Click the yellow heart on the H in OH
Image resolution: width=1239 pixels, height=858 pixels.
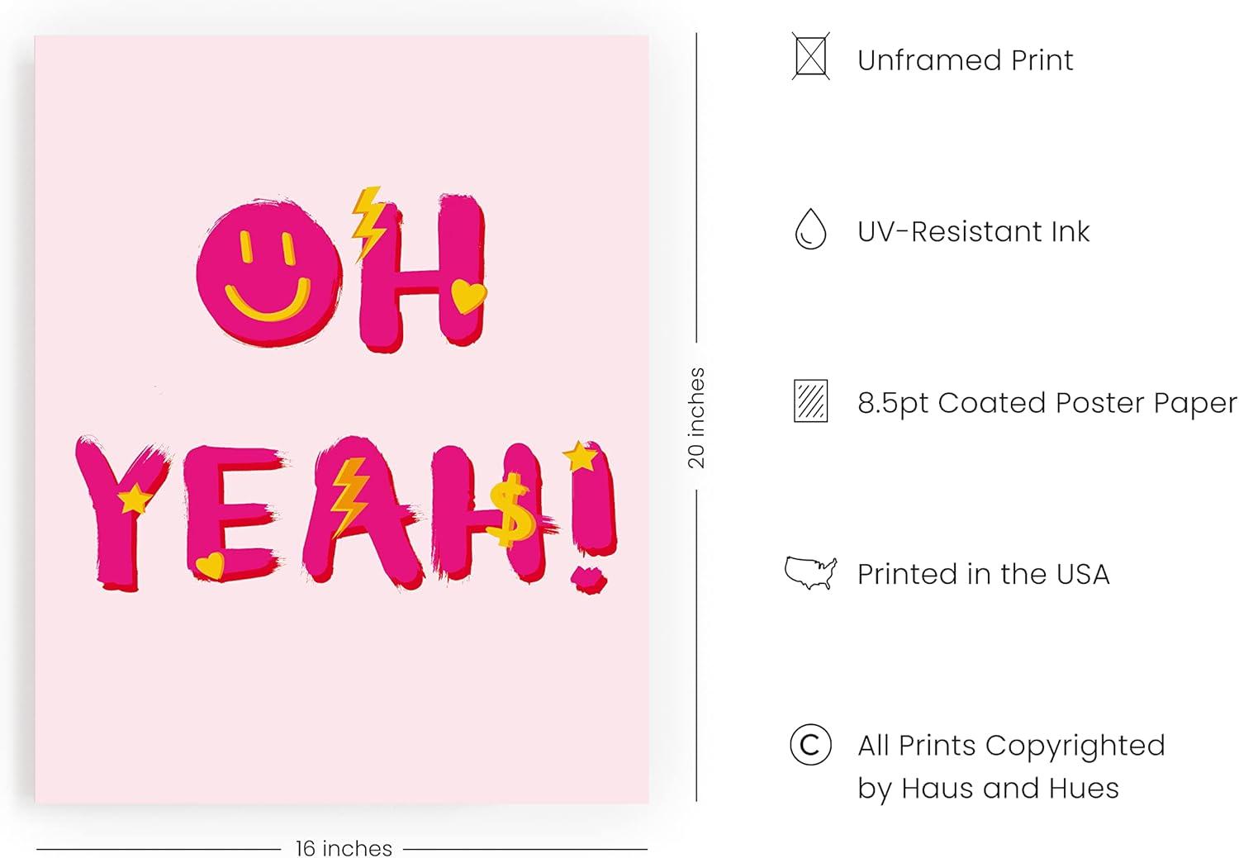coord(469,296)
